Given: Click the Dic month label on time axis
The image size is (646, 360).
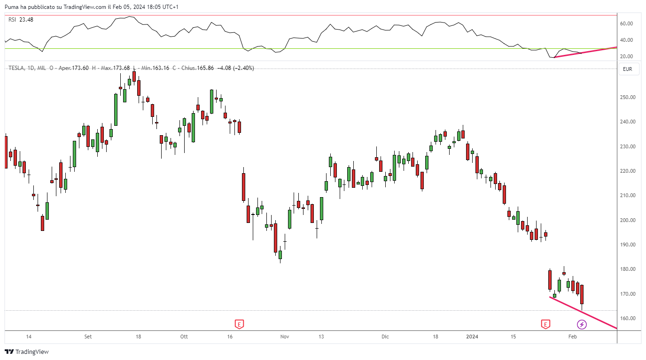Looking at the screenshot, I should click(385, 337).
